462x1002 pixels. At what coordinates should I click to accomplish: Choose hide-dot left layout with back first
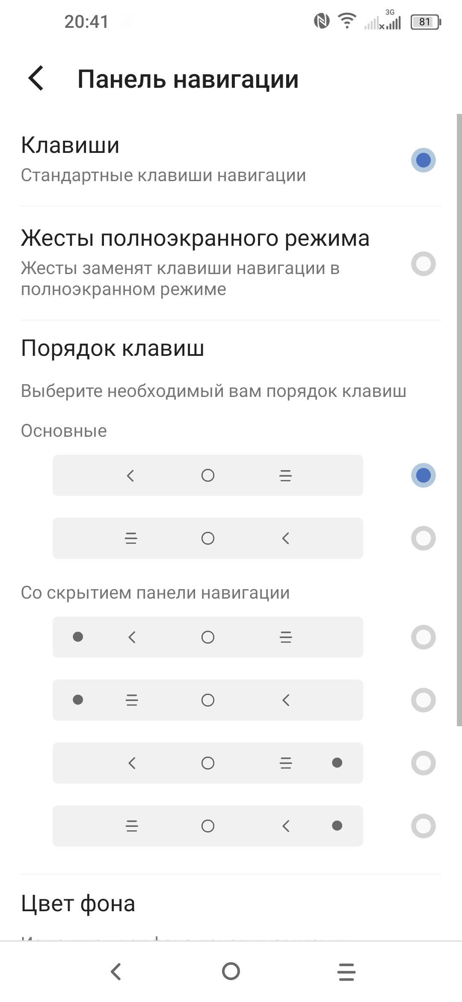click(x=423, y=637)
